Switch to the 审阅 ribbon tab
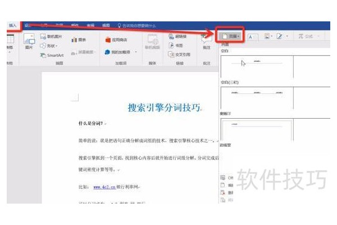The height and width of the screenshot is (225, 337). (x=90, y=25)
